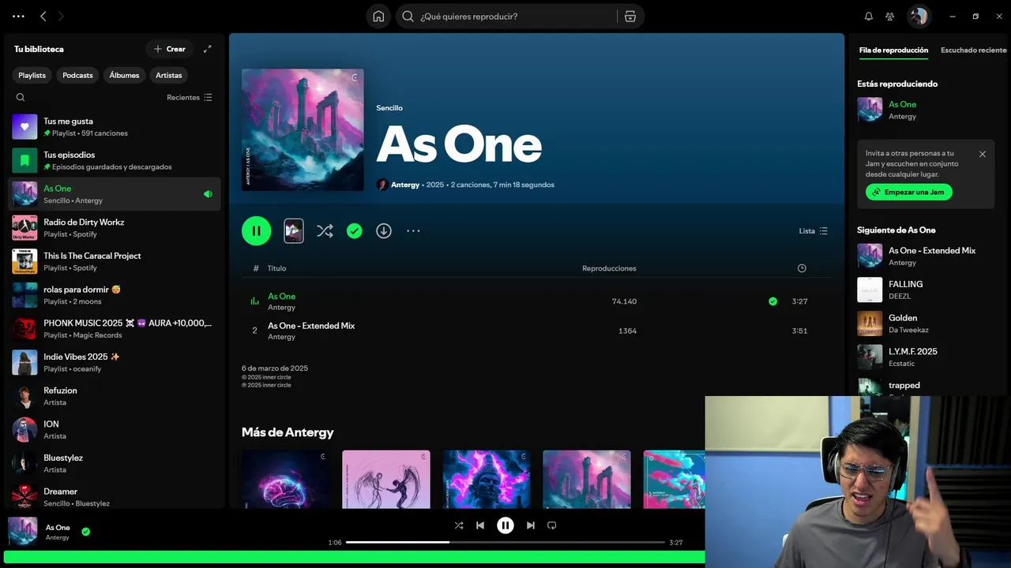This screenshot has height=568, width=1011.
Task: Close the Jam invitation card
Action: pyautogui.click(x=983, y=154)
